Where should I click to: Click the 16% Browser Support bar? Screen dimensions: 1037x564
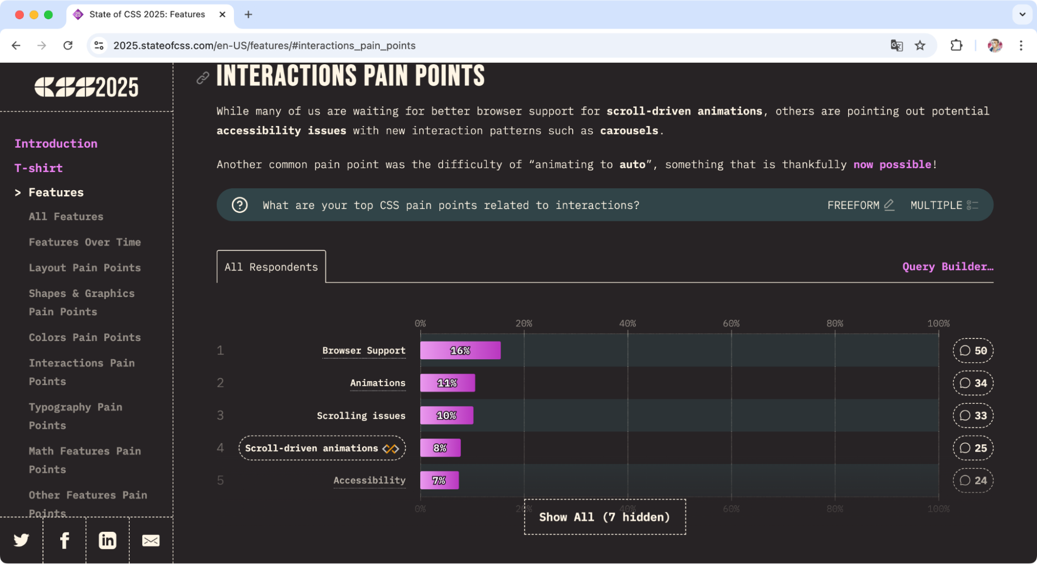(x=460, y=350)
